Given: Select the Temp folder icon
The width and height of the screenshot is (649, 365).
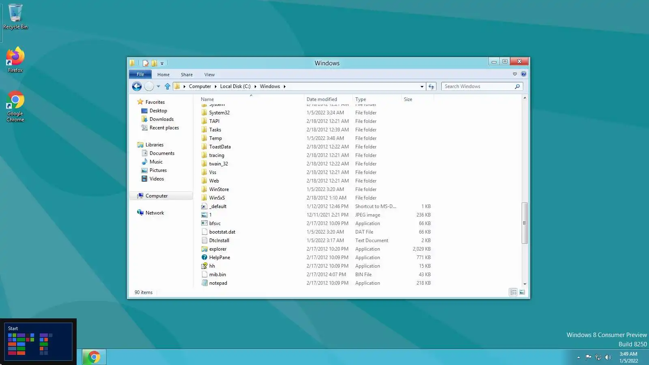Looking at the screenshot, I should click(204, 138).
